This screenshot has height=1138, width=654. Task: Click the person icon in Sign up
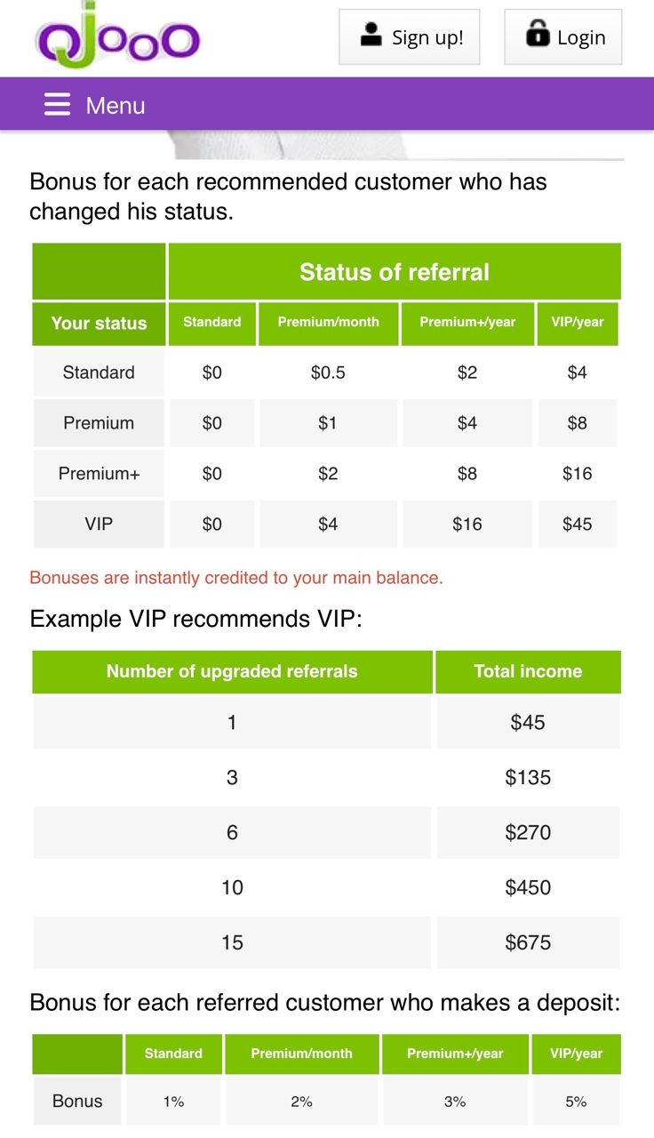pyautogui.click(x=371, y=36)
